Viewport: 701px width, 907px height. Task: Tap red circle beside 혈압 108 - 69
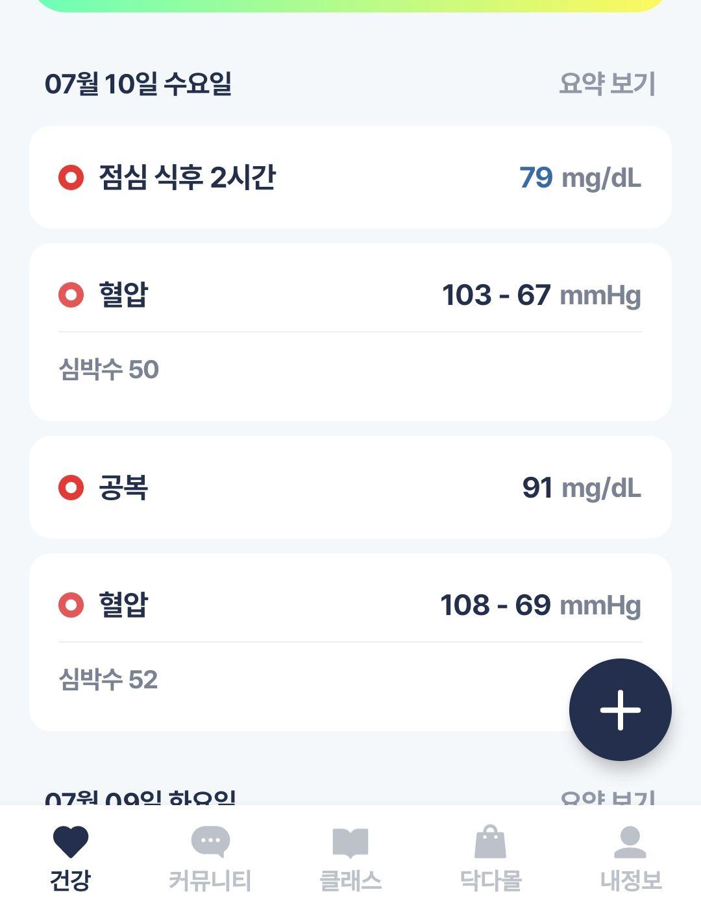pyautogui.click(x=71, y=605)
